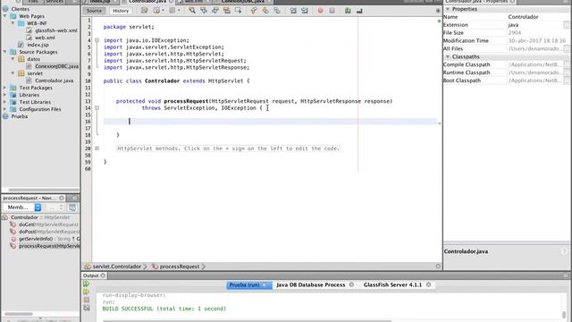Click the Shift Line Right icon
Image resolution: width=572 pixels, height=322 pixels.
305,11
